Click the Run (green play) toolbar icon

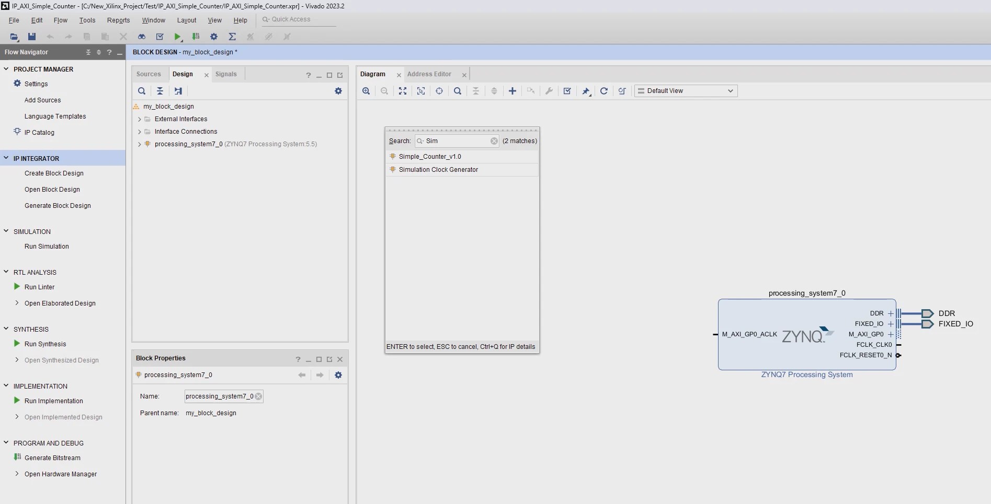tap(178, 37)
